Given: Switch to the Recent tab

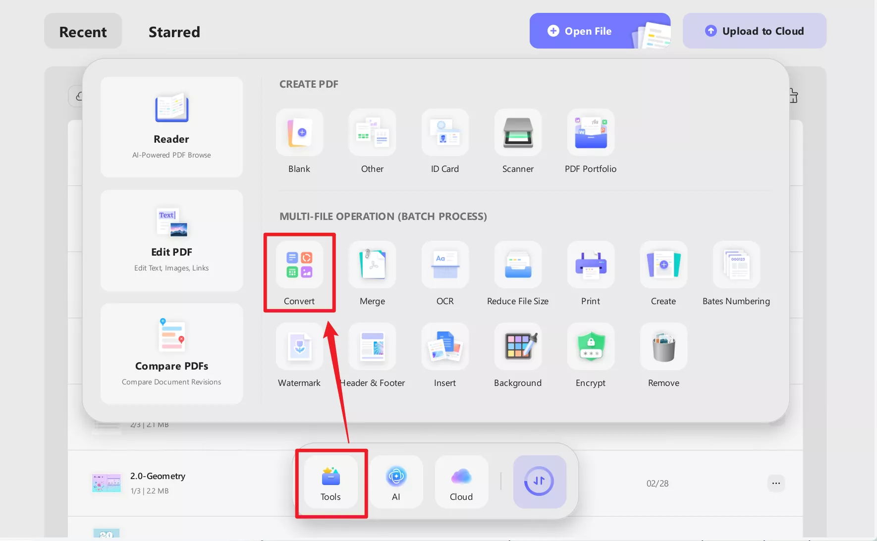Looking at the screenshot, I should click(83, 31).
